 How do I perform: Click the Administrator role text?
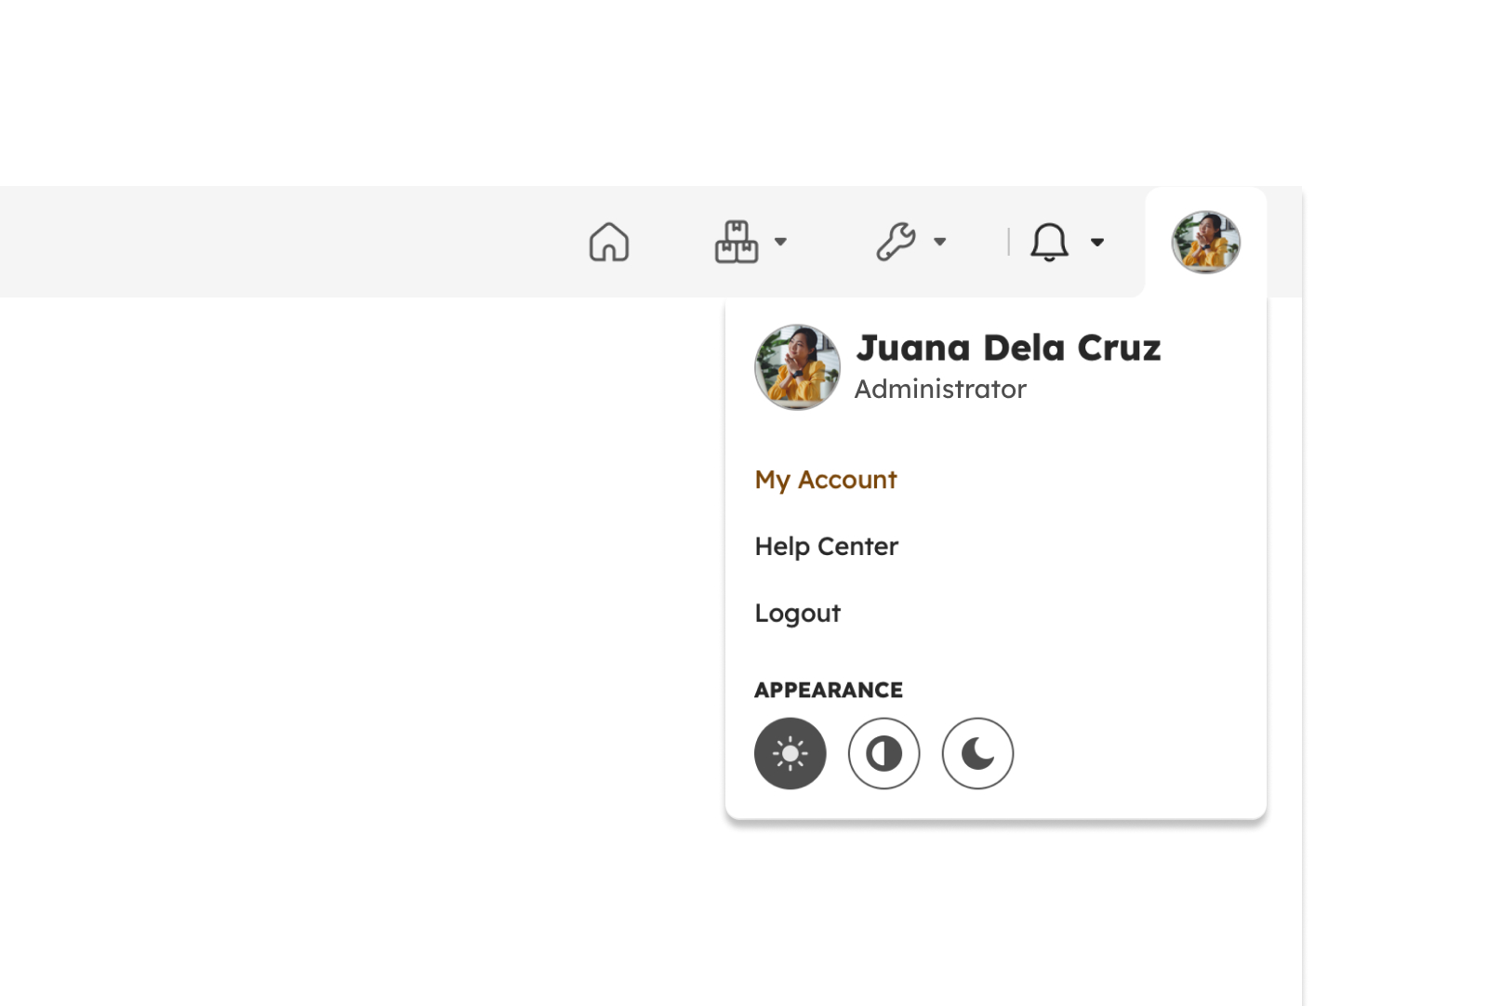[940, 389]
